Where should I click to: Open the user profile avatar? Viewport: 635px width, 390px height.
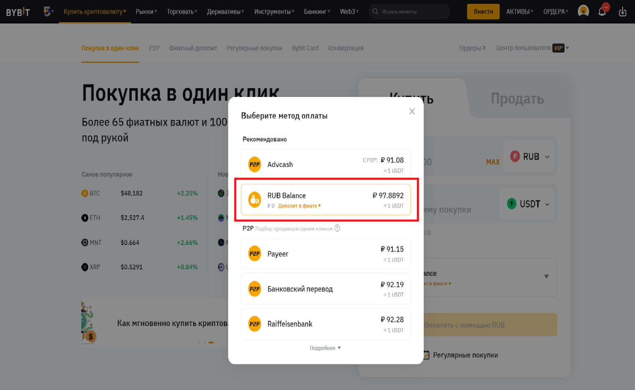pyautogui.click(x=583, y=11)
